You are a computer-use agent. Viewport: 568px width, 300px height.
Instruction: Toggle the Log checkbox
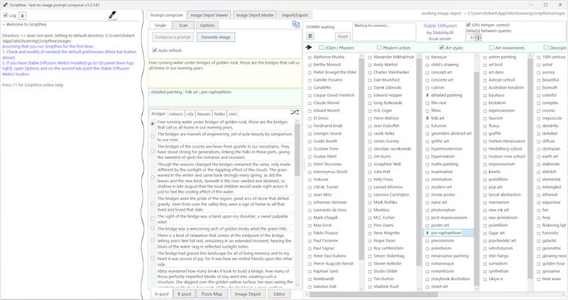6,15
